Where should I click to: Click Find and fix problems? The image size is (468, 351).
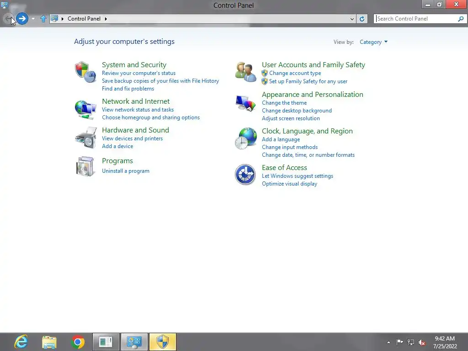click(128, 89)
